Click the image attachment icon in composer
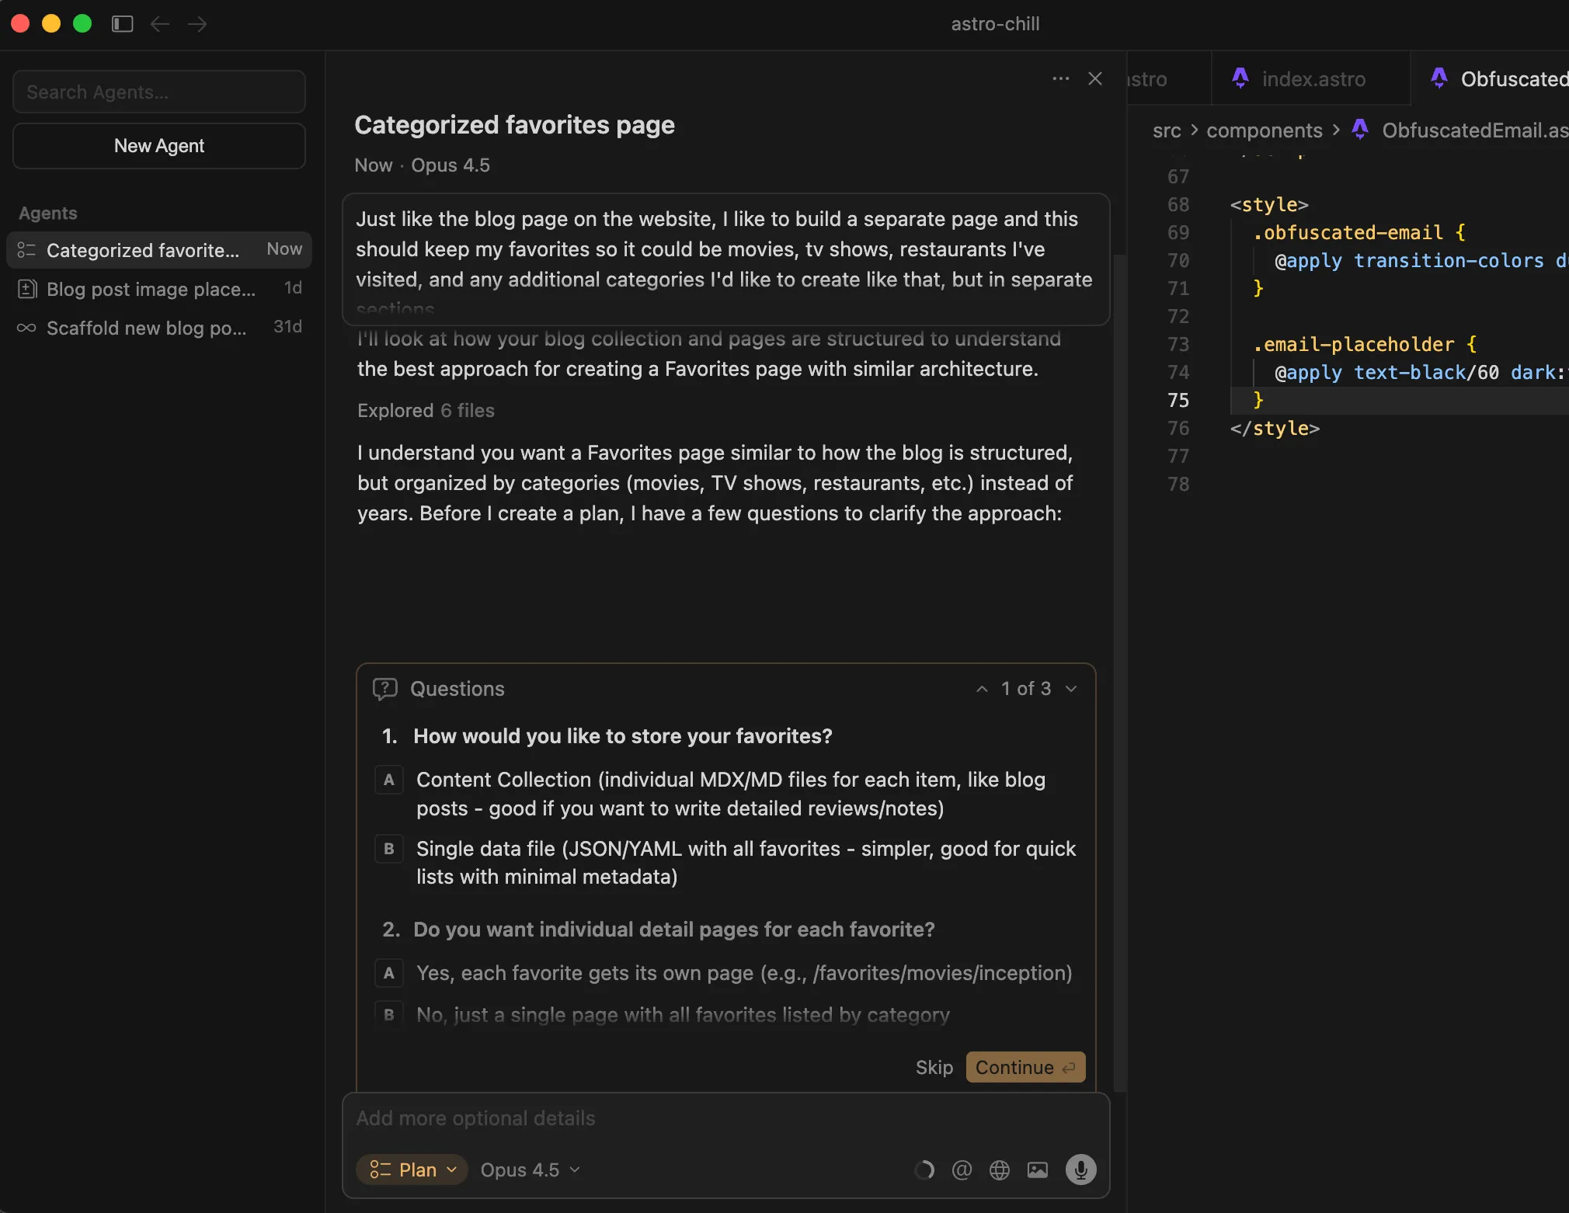The height and width of the screenshot is (1213, 1569). [1037, 1170]
